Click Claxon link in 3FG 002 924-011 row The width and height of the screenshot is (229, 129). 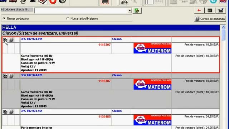point(117,39)
